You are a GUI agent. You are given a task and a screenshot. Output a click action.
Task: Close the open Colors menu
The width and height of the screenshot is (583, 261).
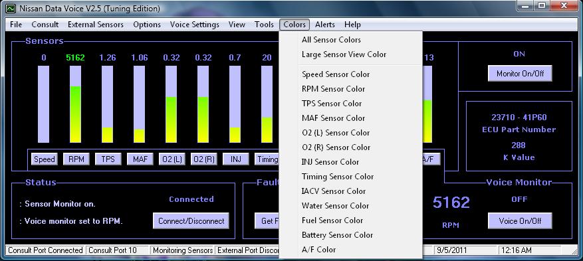coord(294,25)
